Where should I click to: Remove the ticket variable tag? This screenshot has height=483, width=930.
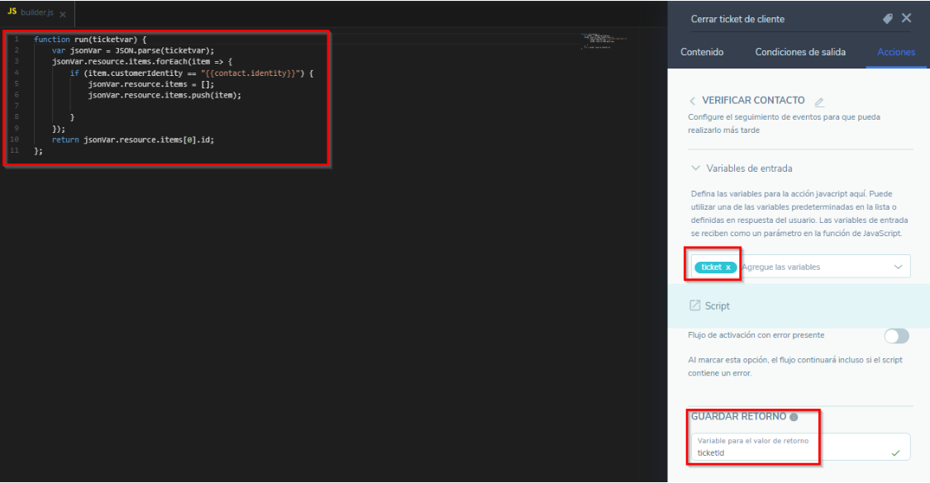click(728, 268)
